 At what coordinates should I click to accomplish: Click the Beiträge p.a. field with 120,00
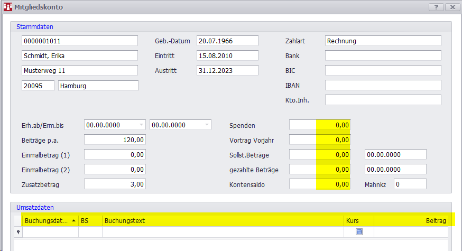tap(114, 140)
